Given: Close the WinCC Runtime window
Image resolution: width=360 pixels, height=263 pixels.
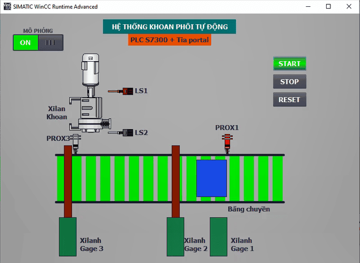Looking at the screenshot, I should [x=349, y=6].
